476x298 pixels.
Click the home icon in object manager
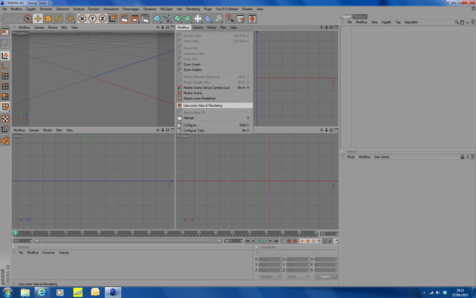coord(462,22)
